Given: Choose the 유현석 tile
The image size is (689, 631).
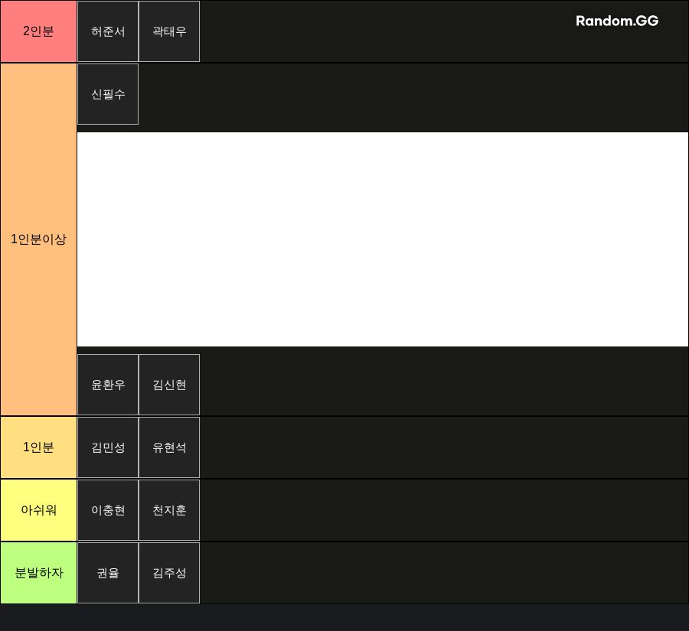Looking at the screenshot, I should coord(169,447).
